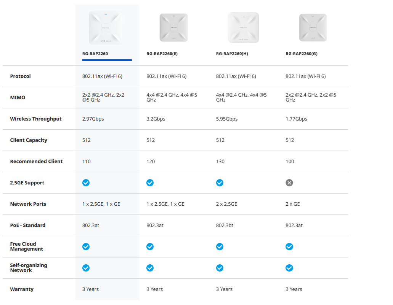Click the Warranty row label
Image resolution: width=393 pixels, height=305 pixels.
[22, 289]
